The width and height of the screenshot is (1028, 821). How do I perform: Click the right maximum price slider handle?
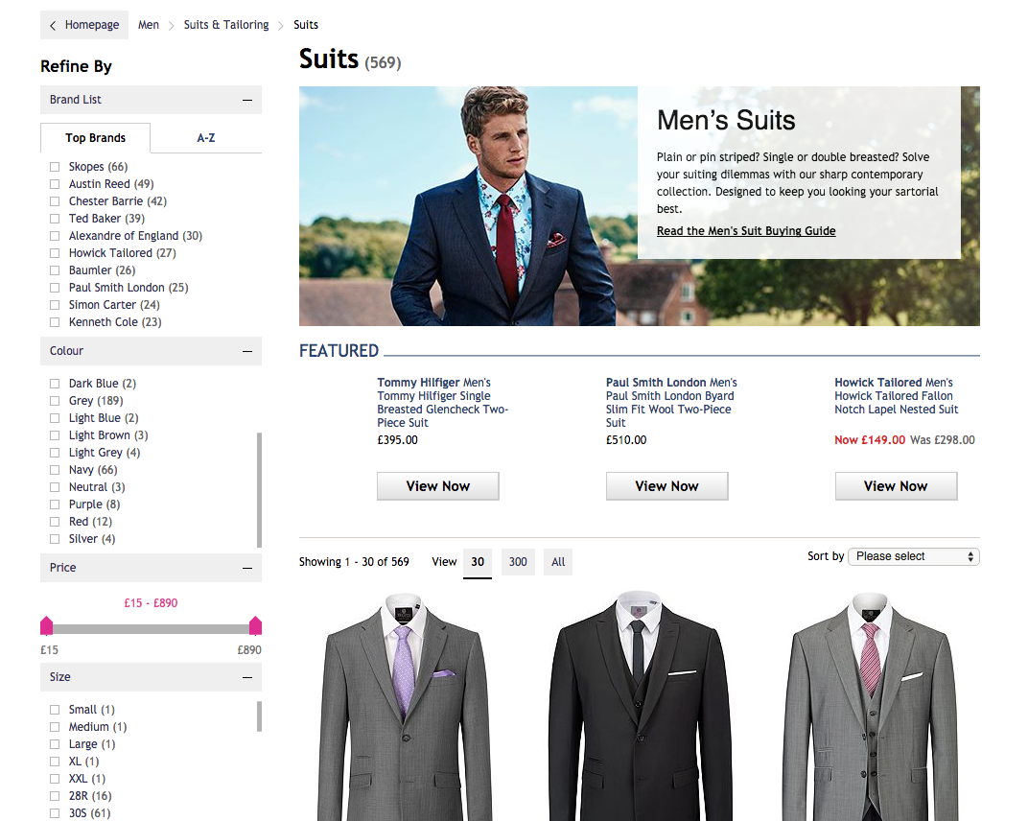255,626
